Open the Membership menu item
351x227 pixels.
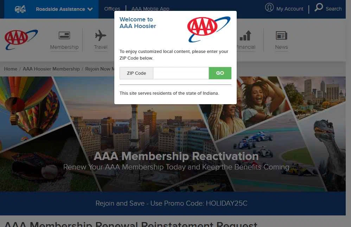pos(64,47)
